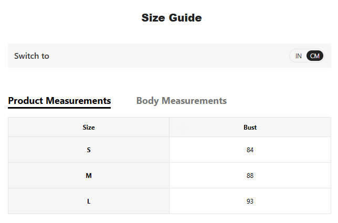Click the bust value 88
This screenshot has width=338, height=223.
click(x=250, y=176)
